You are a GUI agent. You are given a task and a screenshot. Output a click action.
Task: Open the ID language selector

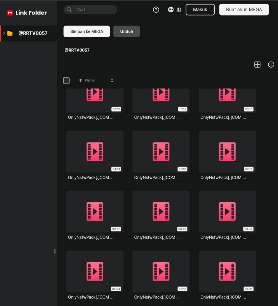click(x=179, y=10)
